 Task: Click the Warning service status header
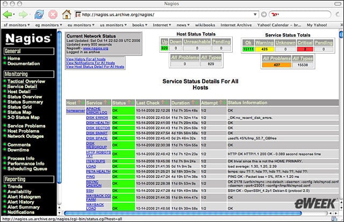pos(264,42)
